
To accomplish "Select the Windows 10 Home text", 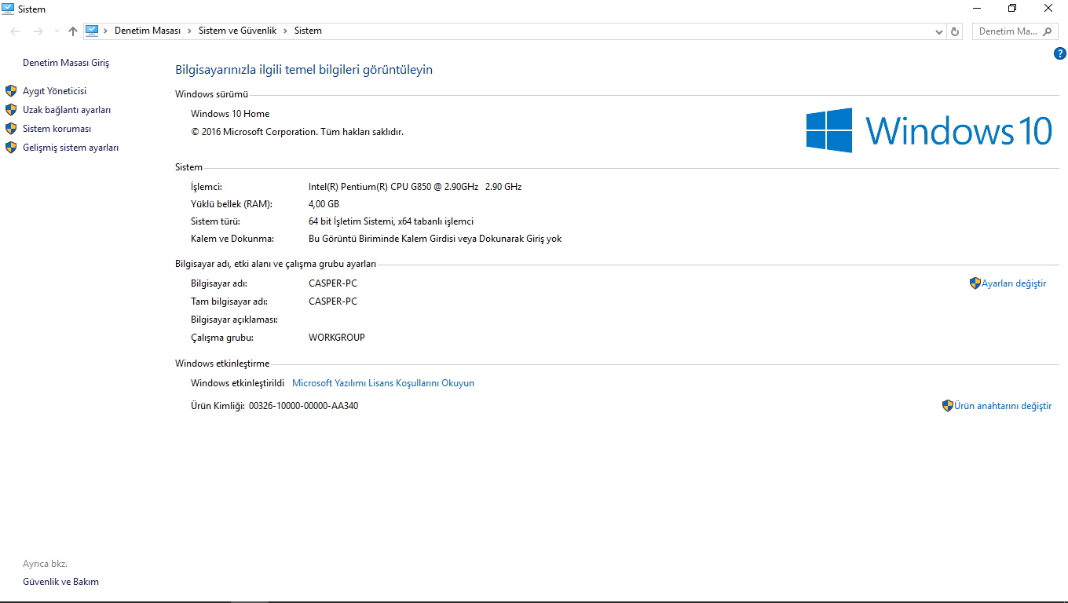I will tap(230, 114).
